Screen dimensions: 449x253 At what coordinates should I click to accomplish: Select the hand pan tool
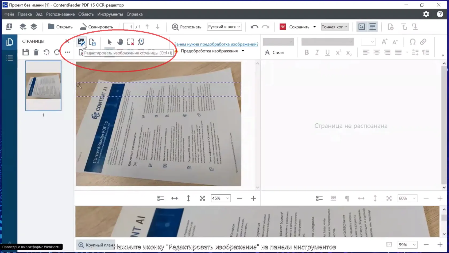(x=120, y=42)
